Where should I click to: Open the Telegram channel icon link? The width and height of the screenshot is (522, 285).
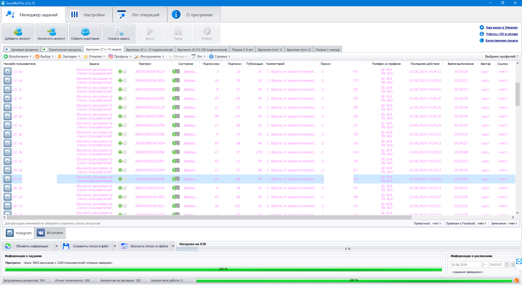(x=482, y=27)
